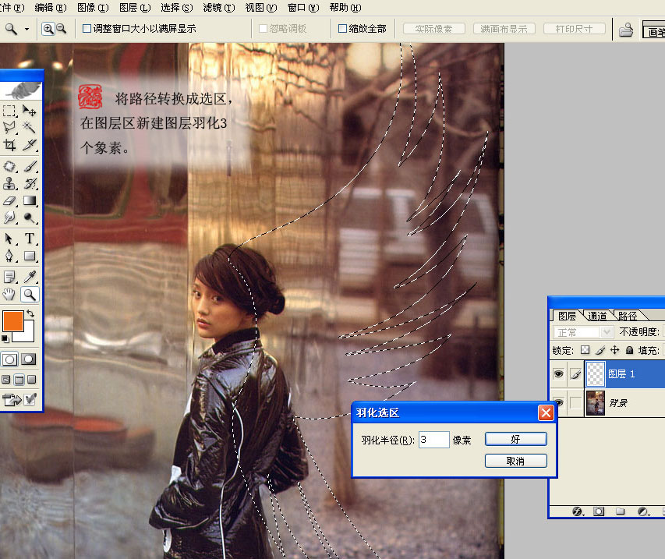The width and height of the screenshot is (665, 559).
Task: Open the 帮助(H) menu
Action: coord(345,7)
